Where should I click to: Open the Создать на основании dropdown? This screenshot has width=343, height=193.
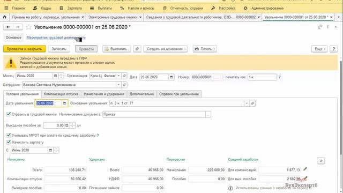coord(166,49)
